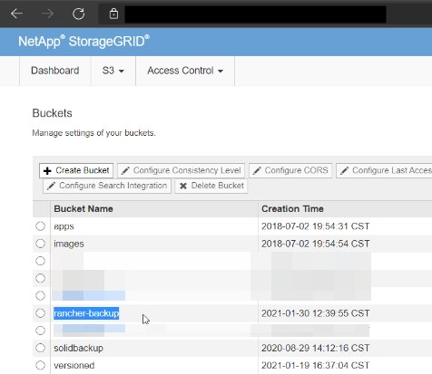Click the X icon on Delete Bucket
This screenshot has width=432, height=374.
click(183, 186)
